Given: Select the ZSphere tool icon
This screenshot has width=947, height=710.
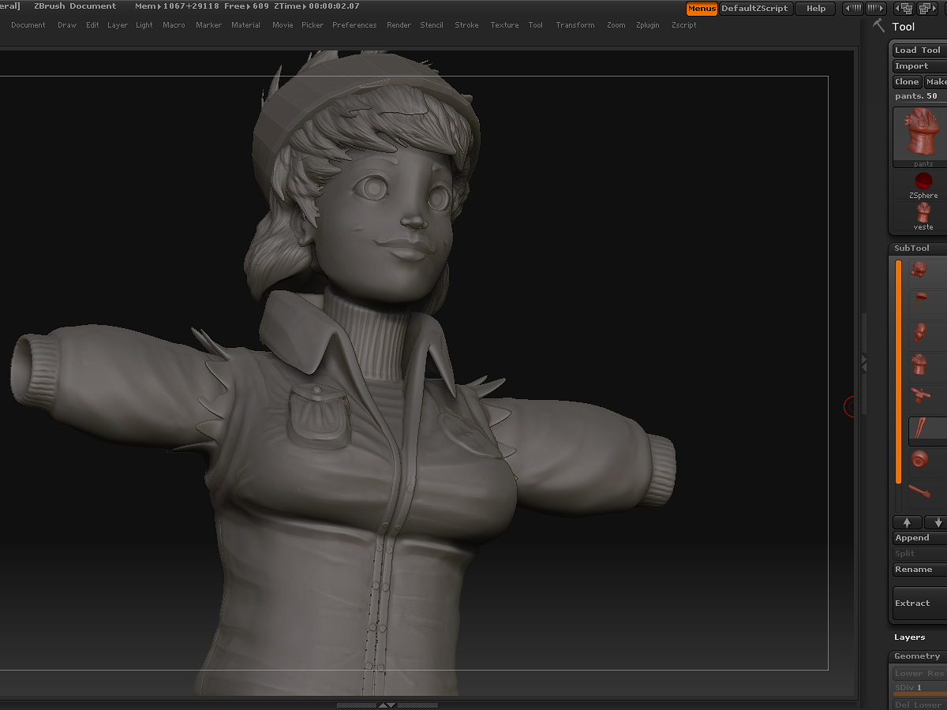Looking at the screenshot, I should click(x=923, y=185).
